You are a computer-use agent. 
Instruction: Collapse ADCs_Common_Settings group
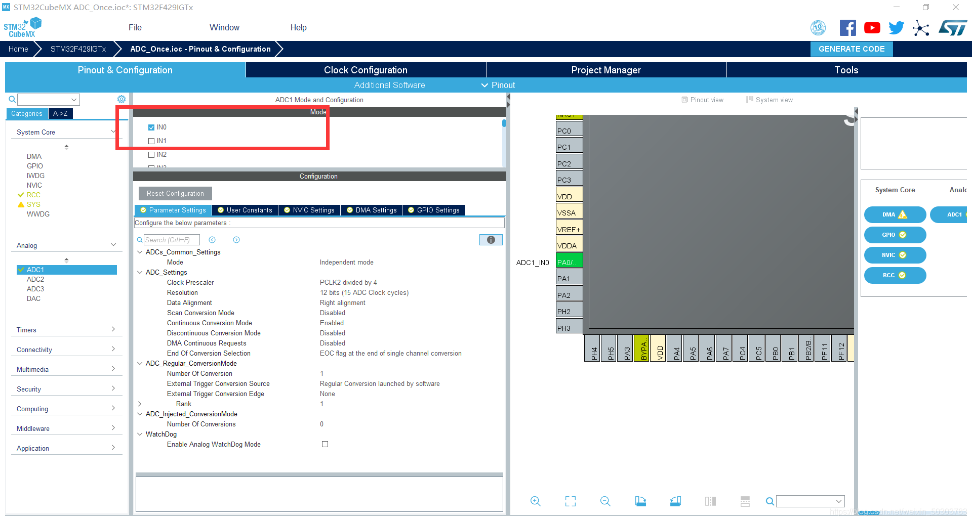140,252
